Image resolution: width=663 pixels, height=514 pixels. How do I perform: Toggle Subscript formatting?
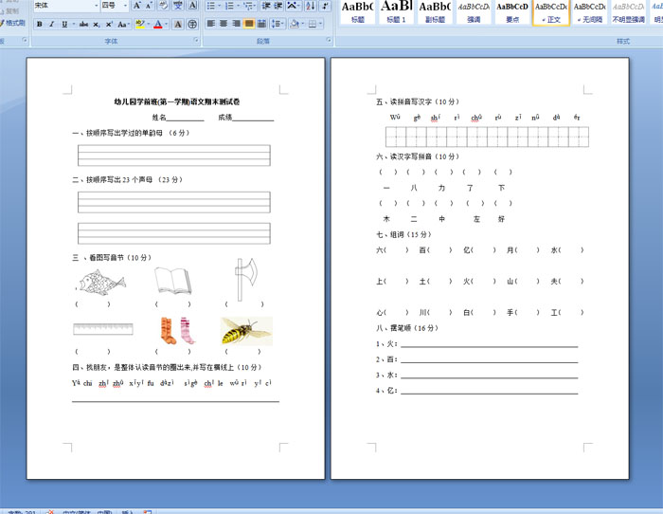pyautogui.click(x=97, y=24)
